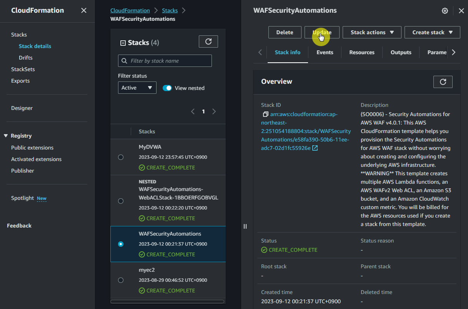This screenshot has height=309, width=468.
Task: Click CREATE_COMPLETE status of MyDVWA
Action: (167, 168)
